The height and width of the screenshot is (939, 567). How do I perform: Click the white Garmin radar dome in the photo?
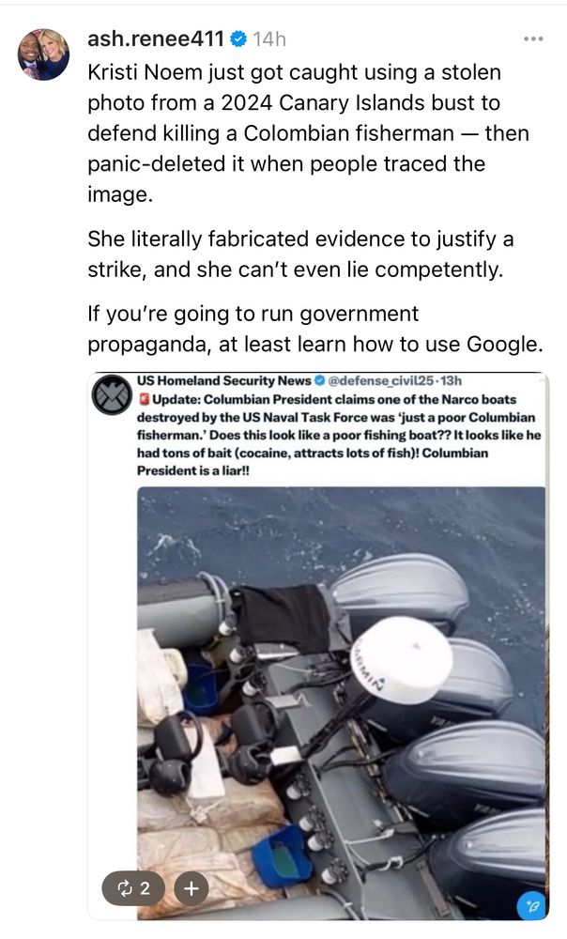401,660
